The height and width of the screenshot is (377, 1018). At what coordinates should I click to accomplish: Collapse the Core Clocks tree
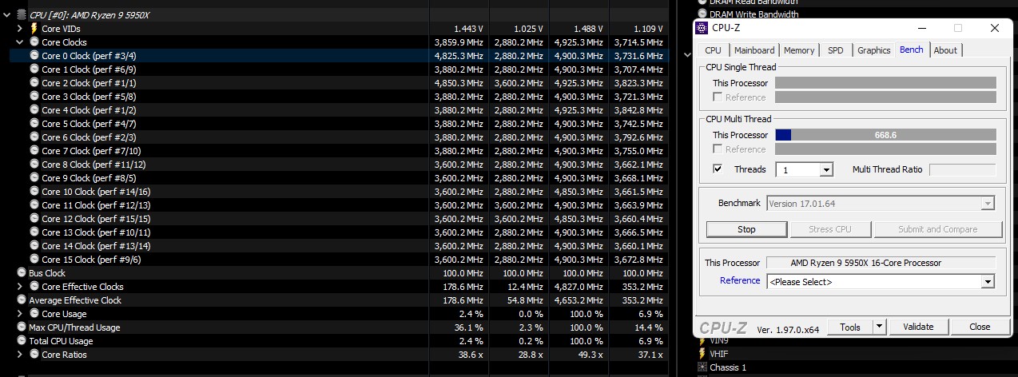click(20, 42)
